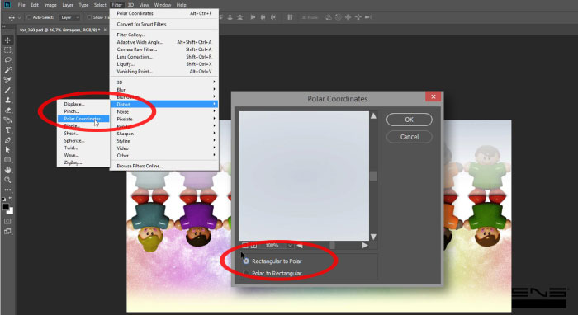Expand the Blur filter submenu

(164, 89)
